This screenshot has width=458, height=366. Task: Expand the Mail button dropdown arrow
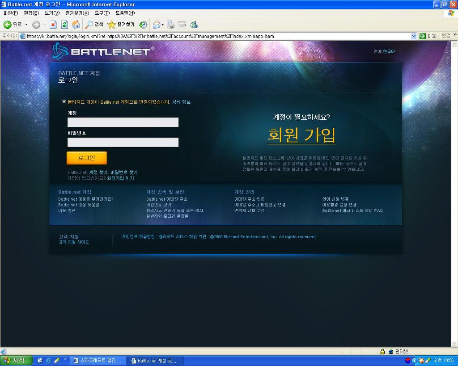162,25
